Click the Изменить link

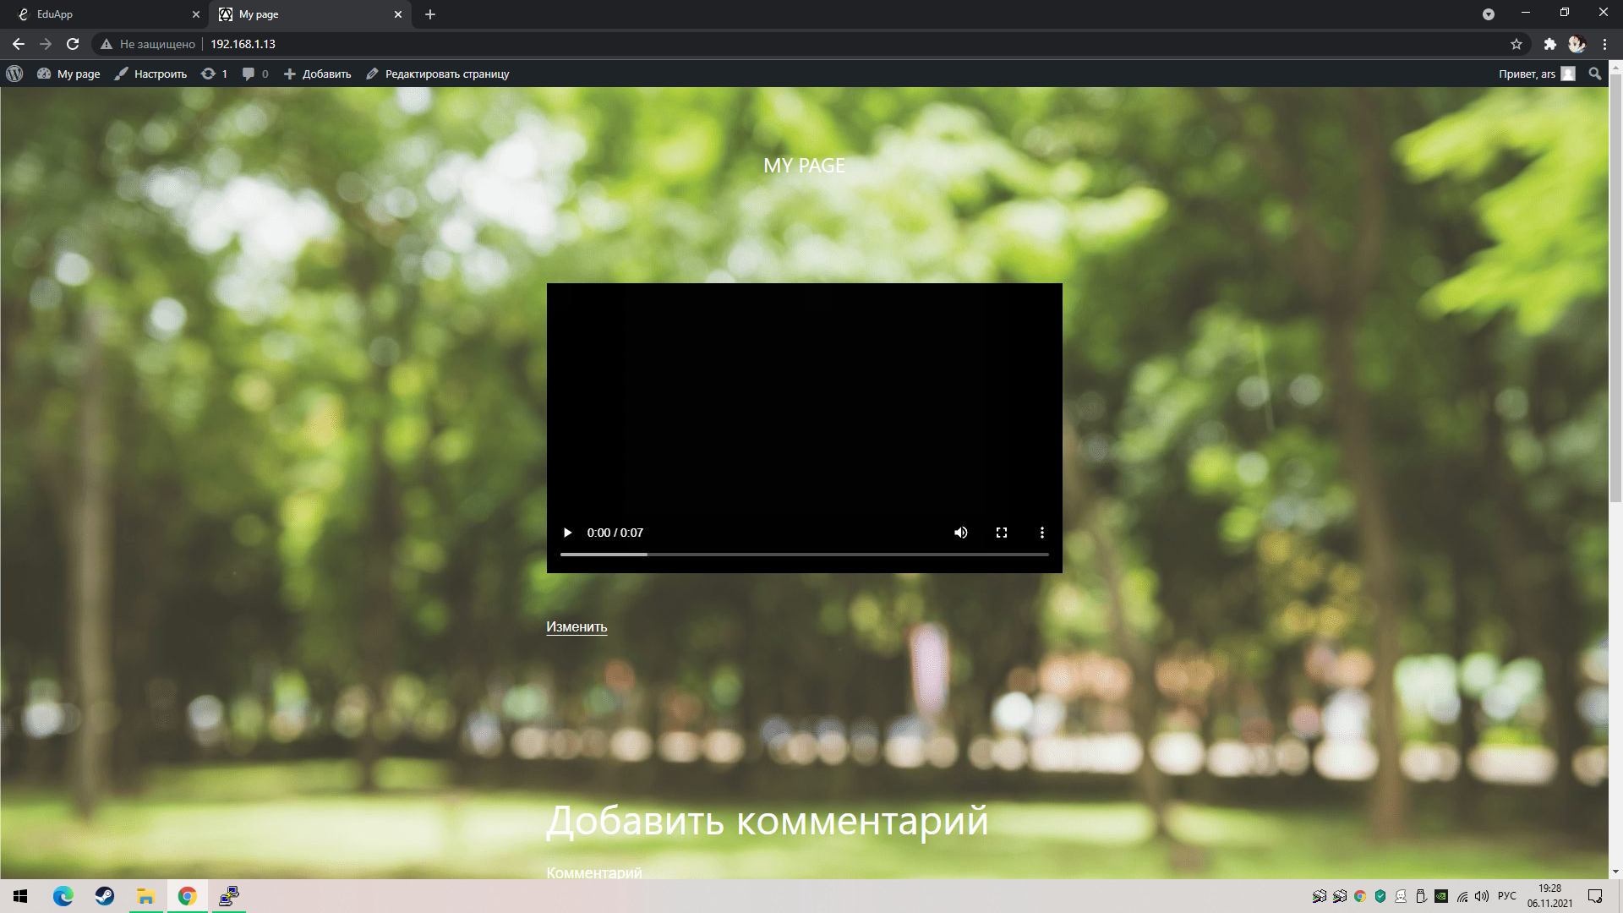pos(577,627)
